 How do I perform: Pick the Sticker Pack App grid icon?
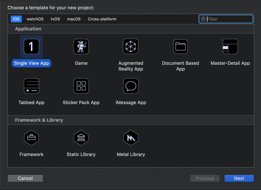81,86
